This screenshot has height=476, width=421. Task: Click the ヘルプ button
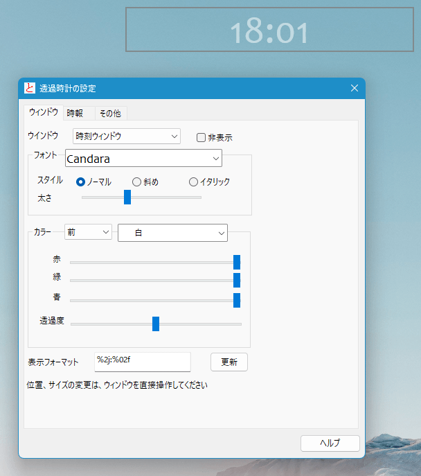330,443
